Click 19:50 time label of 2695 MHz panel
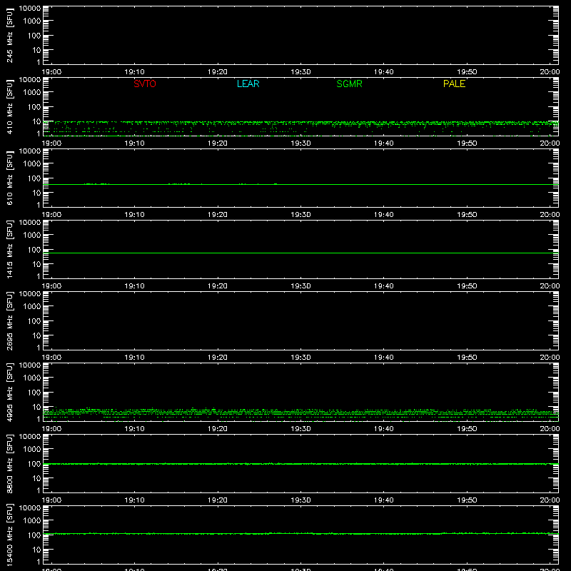The image size is (571, 571). click(467, 358)
